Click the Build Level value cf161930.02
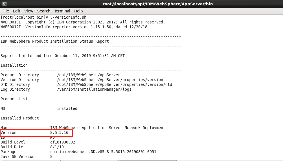 [x=63, y=142]
